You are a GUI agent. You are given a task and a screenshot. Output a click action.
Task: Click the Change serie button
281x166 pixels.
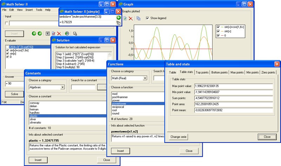click(x=178, y=137)
